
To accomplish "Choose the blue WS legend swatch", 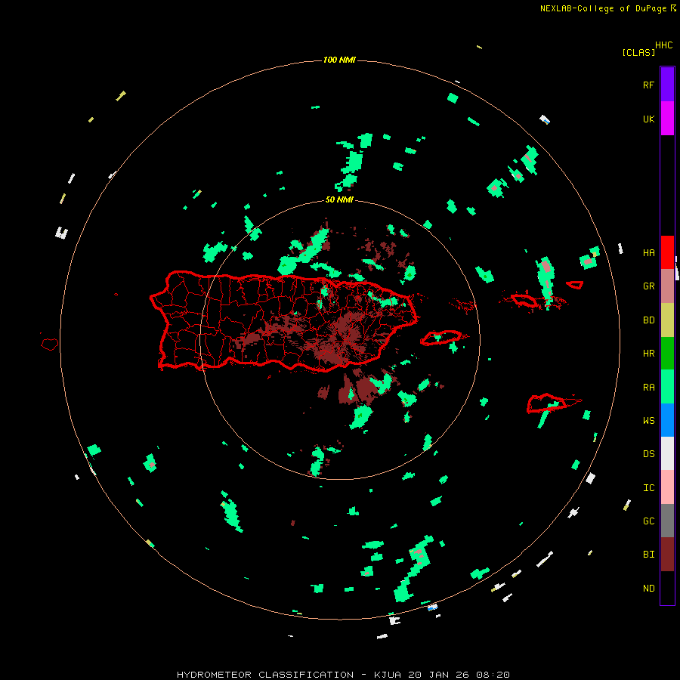I will coord(667,420).
